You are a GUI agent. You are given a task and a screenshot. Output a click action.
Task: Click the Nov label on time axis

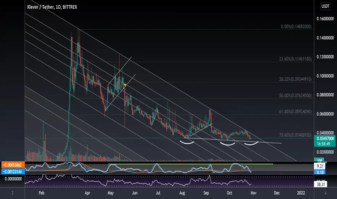tap(253, 193)
